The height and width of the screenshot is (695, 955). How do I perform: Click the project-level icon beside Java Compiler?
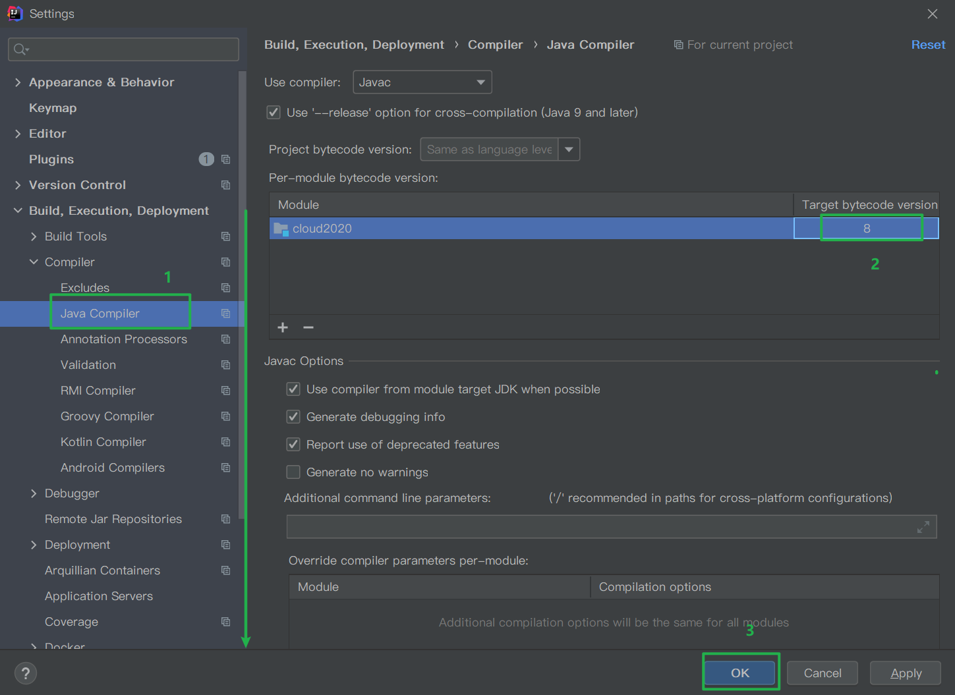coord(226,314)
